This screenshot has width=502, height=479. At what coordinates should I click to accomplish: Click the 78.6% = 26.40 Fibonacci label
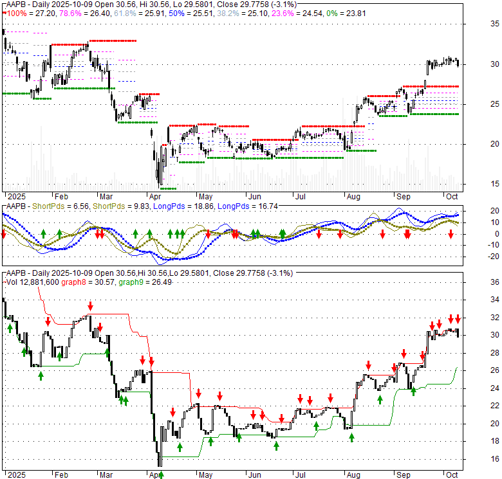[x=84, y=14]
